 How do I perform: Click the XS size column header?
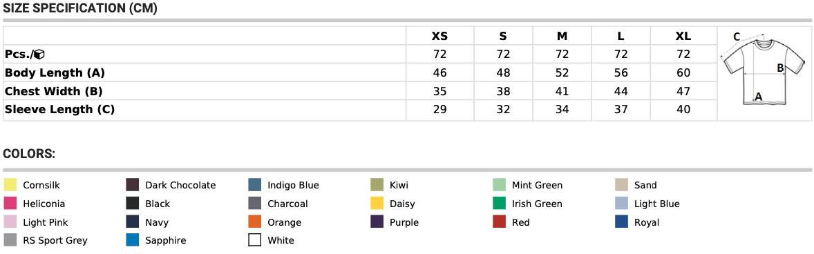439,37
